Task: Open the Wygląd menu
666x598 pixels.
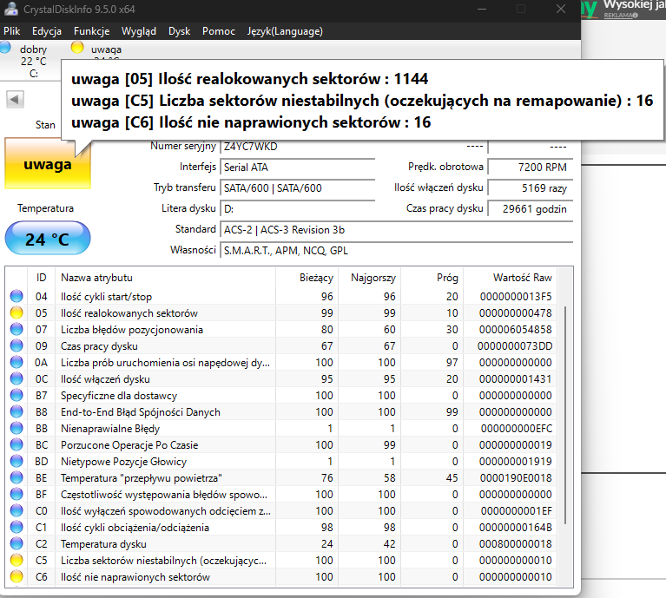Action: click(139, 31)
